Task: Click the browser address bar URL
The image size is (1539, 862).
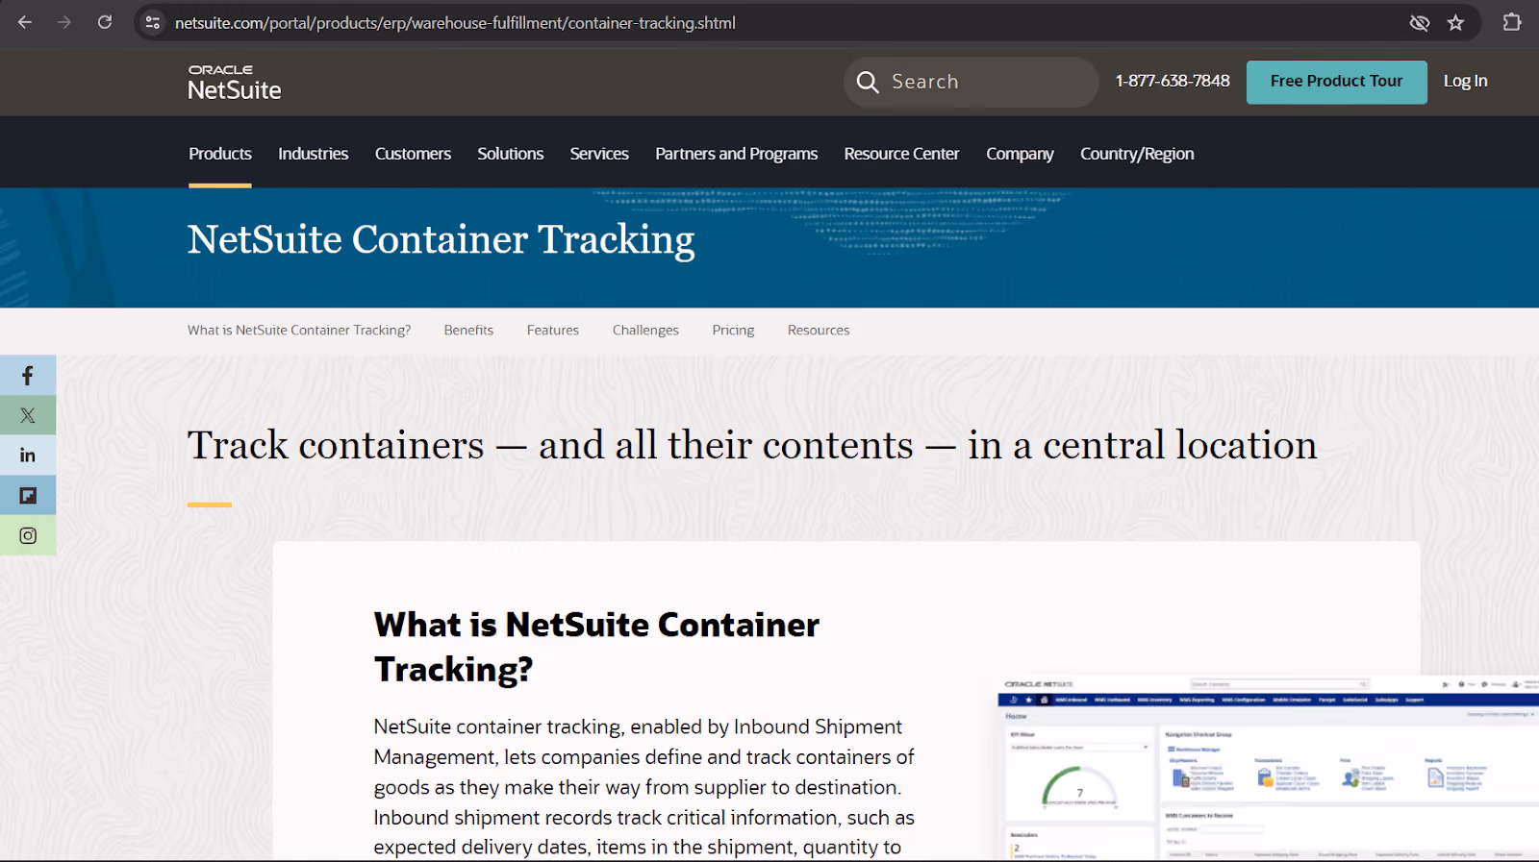Action: [x=455, y=23]
